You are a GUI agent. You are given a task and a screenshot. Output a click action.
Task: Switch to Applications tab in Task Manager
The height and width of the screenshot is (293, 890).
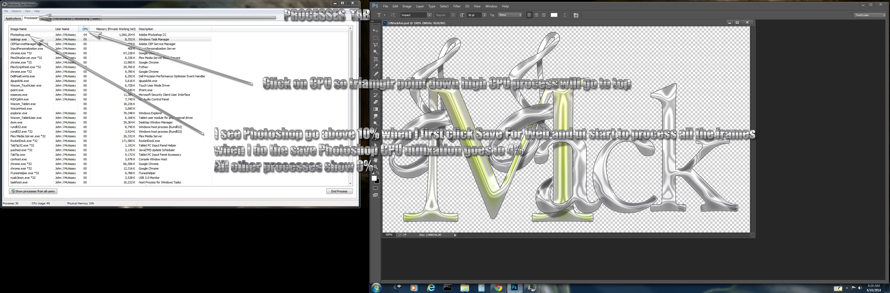coord(13,18)
